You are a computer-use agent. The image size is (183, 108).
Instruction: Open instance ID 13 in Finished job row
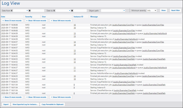coord(75,50)
